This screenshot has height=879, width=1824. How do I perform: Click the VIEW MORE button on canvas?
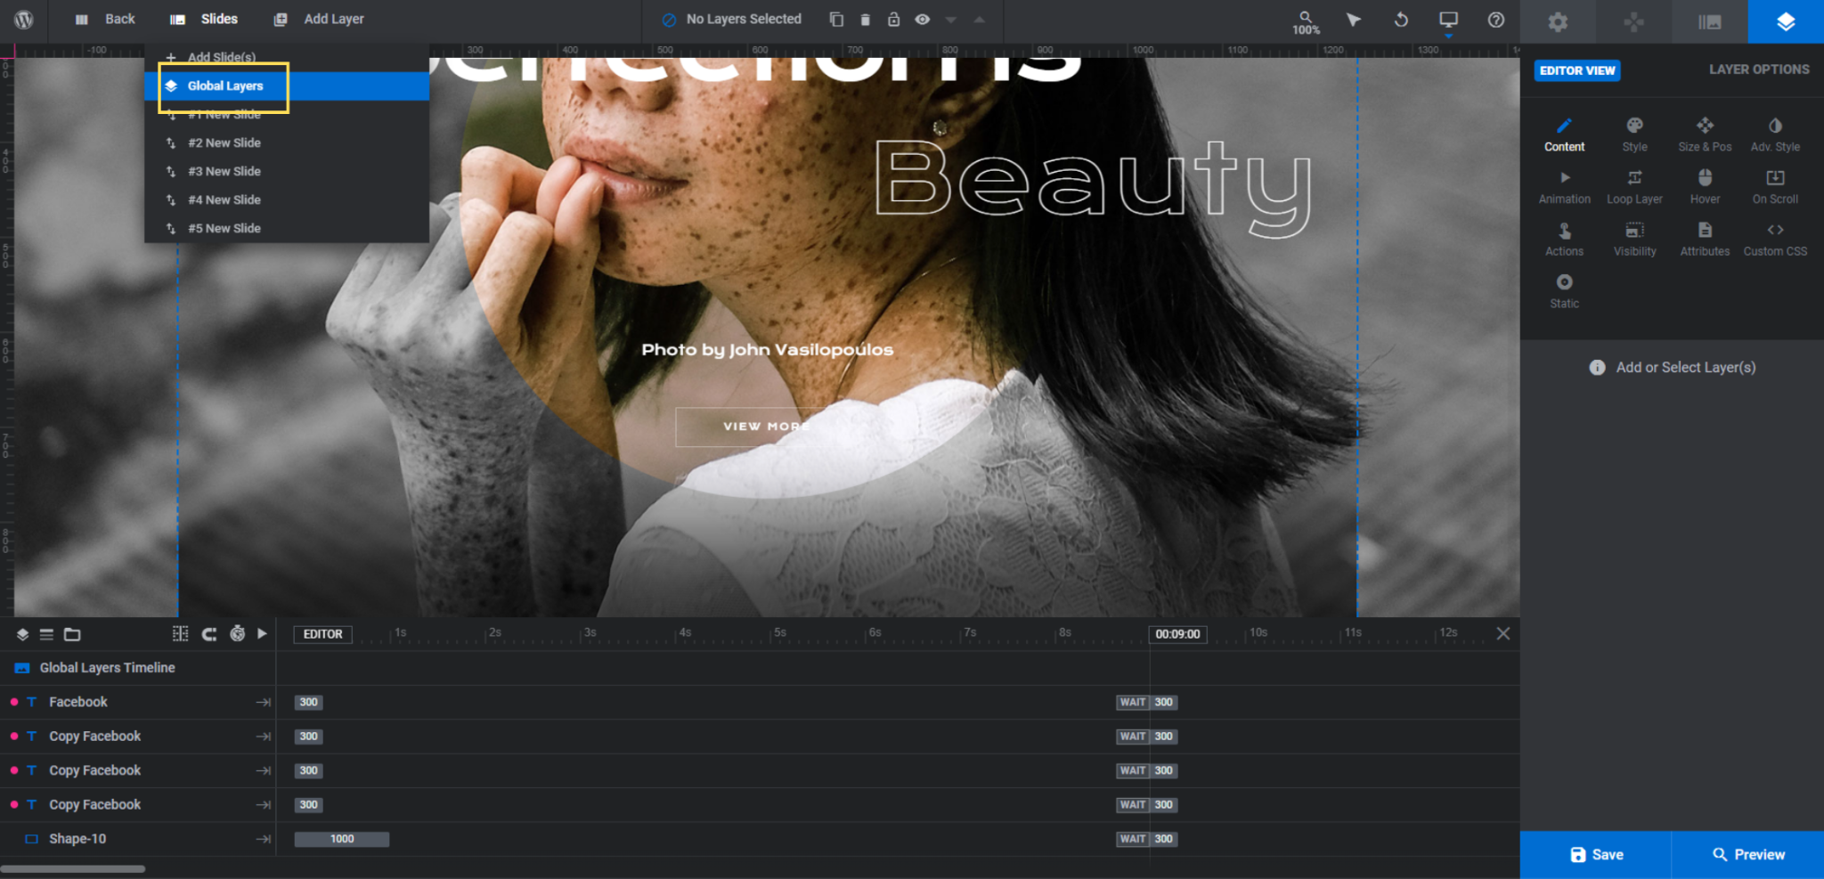[x=766, y=427]
